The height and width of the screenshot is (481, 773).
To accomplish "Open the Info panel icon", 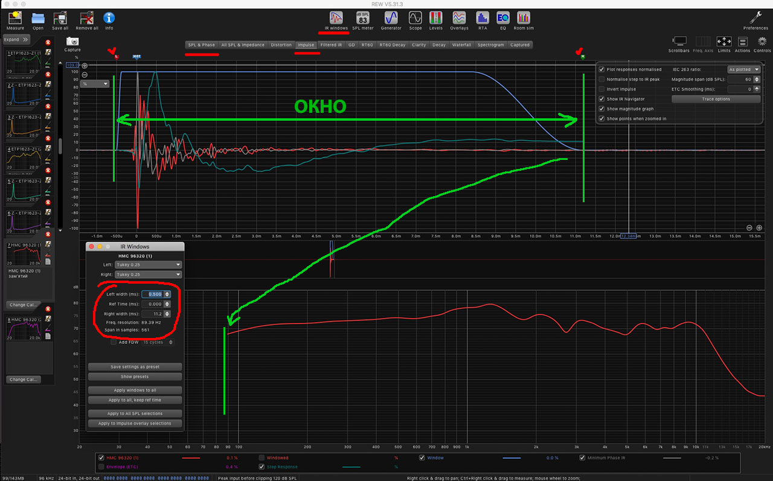I will tap(109, 18).
